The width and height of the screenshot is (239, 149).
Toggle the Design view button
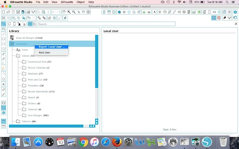point(3,103)
